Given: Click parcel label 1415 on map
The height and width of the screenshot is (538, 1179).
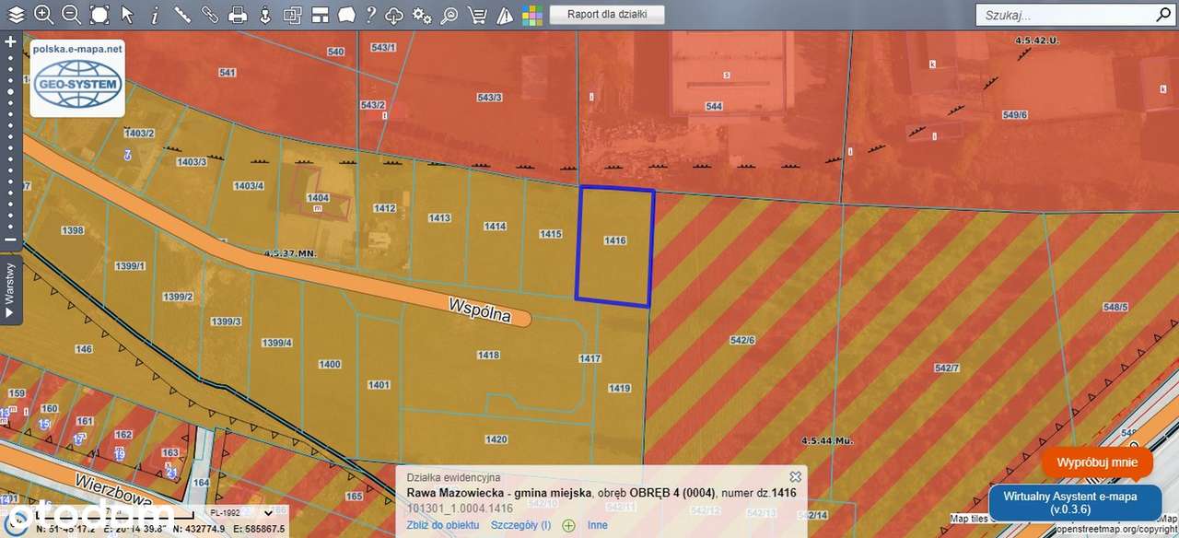Looking at the screenshot, I should pyautogui.click(x=551, y=234).
